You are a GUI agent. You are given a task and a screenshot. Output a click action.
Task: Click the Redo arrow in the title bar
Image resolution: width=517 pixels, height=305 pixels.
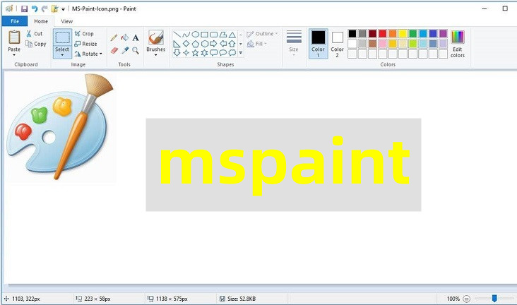tap(44, 8)
